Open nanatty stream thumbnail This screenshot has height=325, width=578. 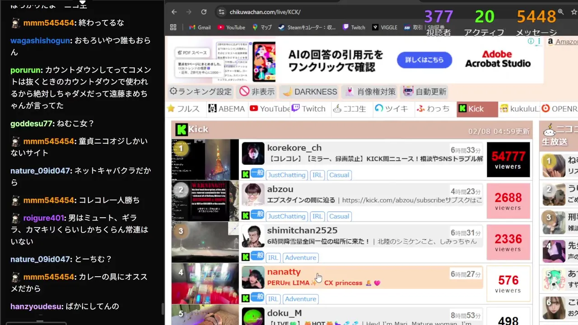click(x=205, y=283)
